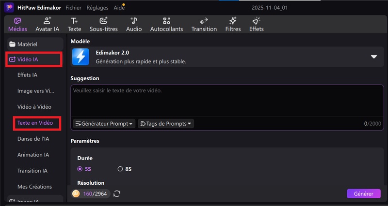Click the HitPaw Edimakor logo icon

pyautogui.click(x=9, y=8)
